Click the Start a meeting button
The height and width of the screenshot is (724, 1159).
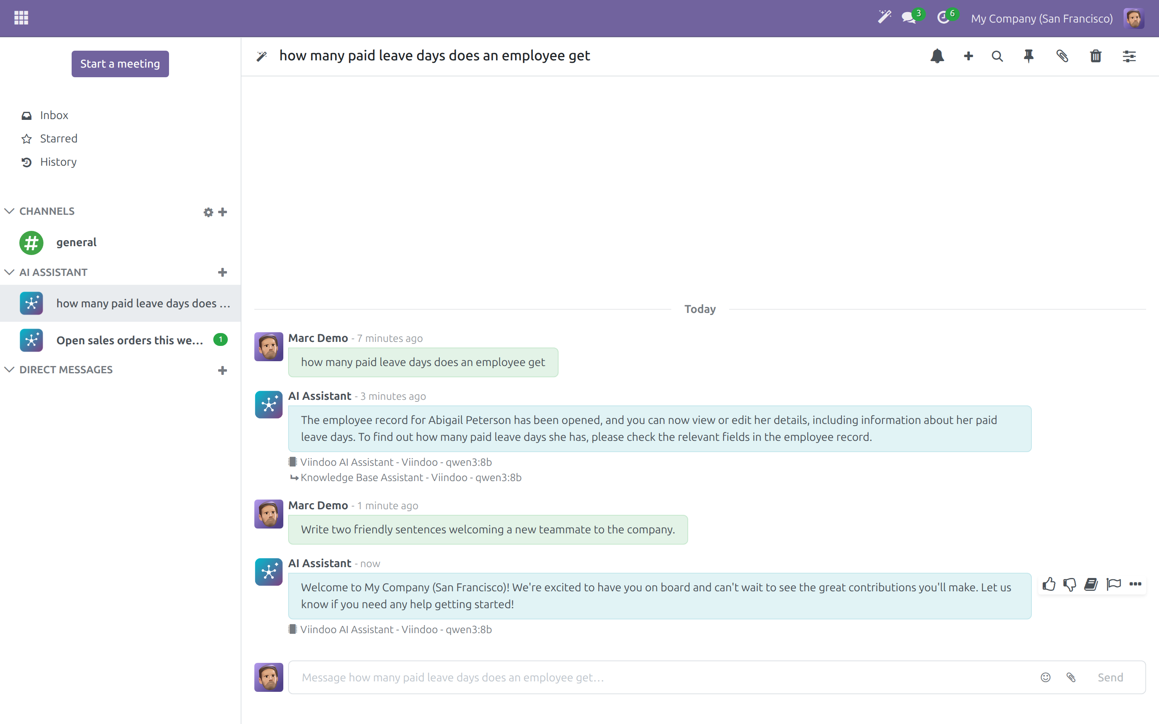tap(120, 64)
